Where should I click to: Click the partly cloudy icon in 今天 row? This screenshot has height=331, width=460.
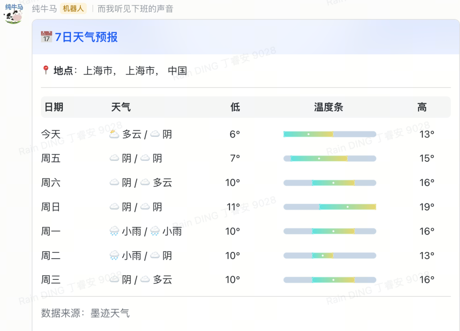tap(115, 134)
